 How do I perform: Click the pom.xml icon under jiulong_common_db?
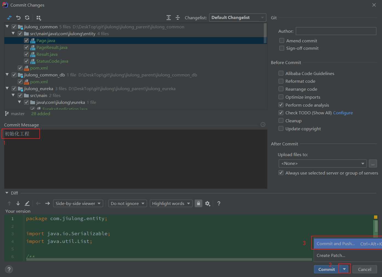pos(26,82)
